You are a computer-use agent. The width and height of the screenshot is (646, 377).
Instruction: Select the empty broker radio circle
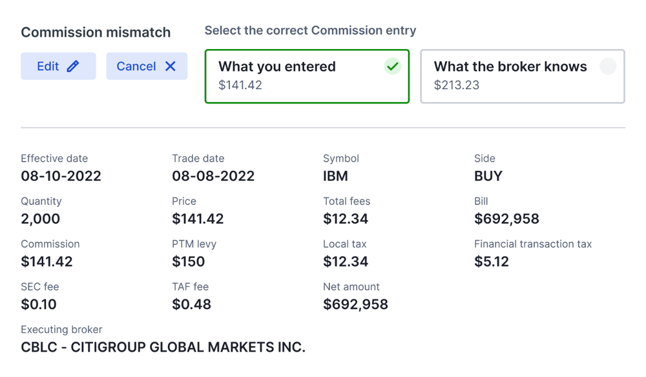click(x=608, y=66)
